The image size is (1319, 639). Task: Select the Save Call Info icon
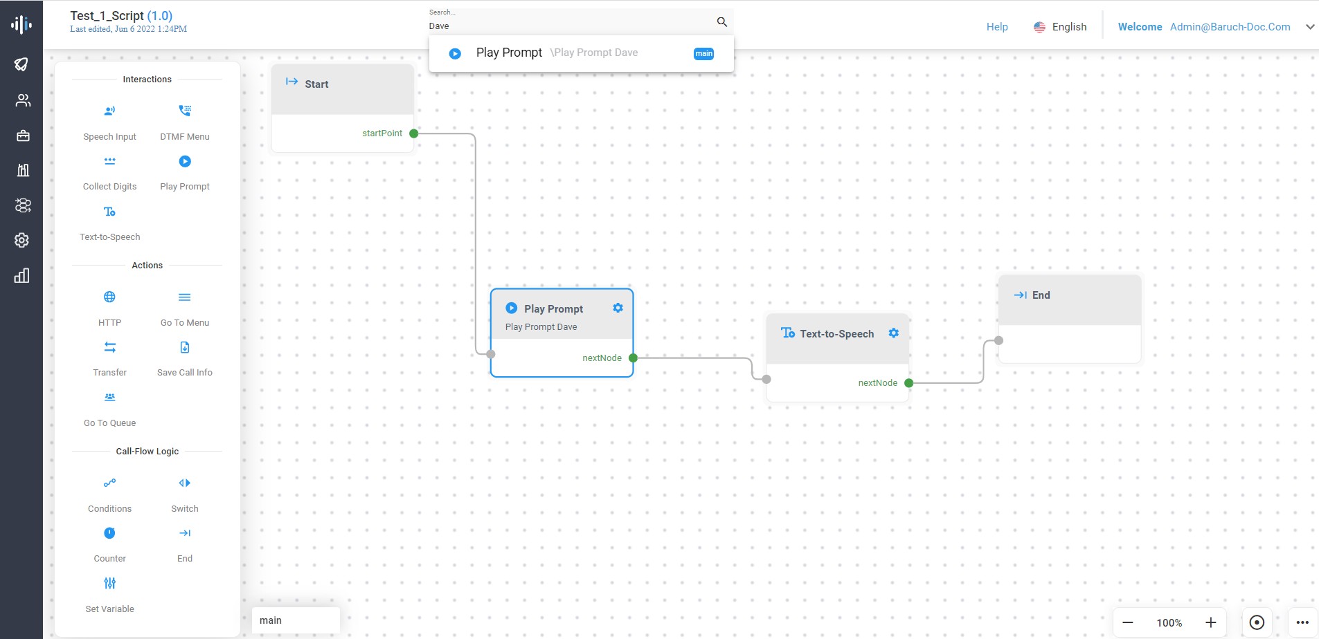[x=185, y=347]
